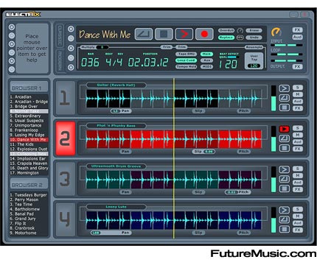This screenshot has height=265, width=317.
Task: Switch to the Modern view tab
Action: click(60, 60)
